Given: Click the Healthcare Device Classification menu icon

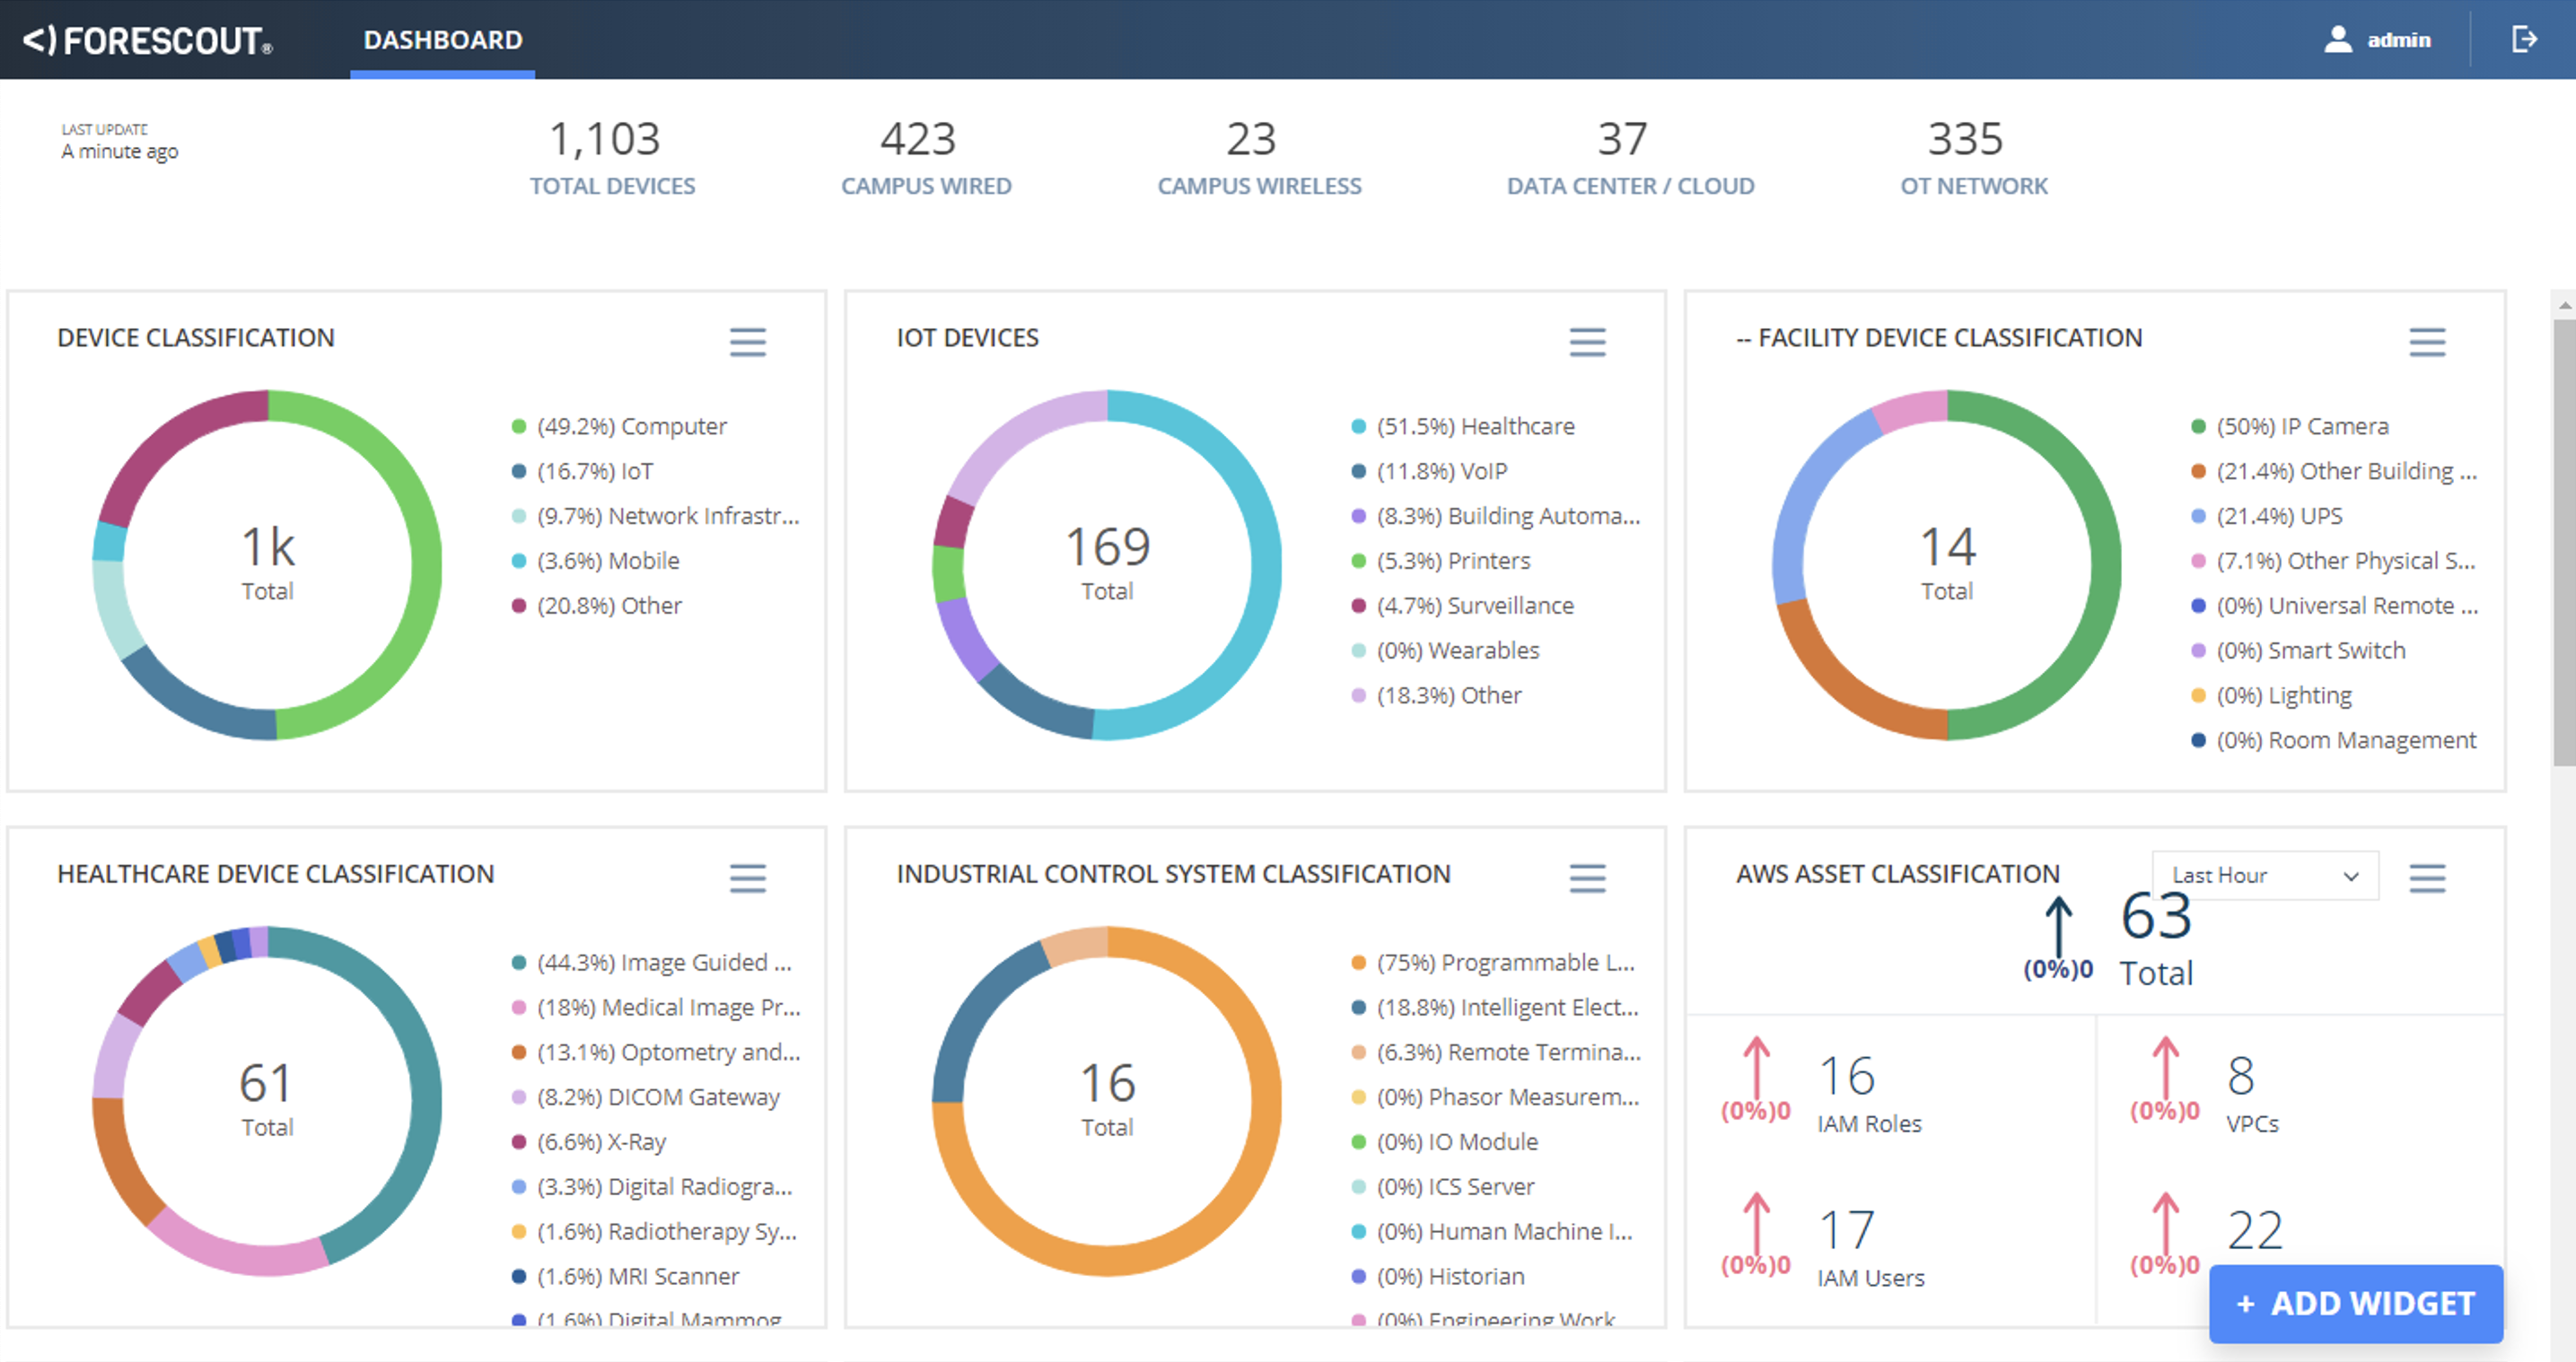Looking at the screenshot, I should (x=749, y=873).
